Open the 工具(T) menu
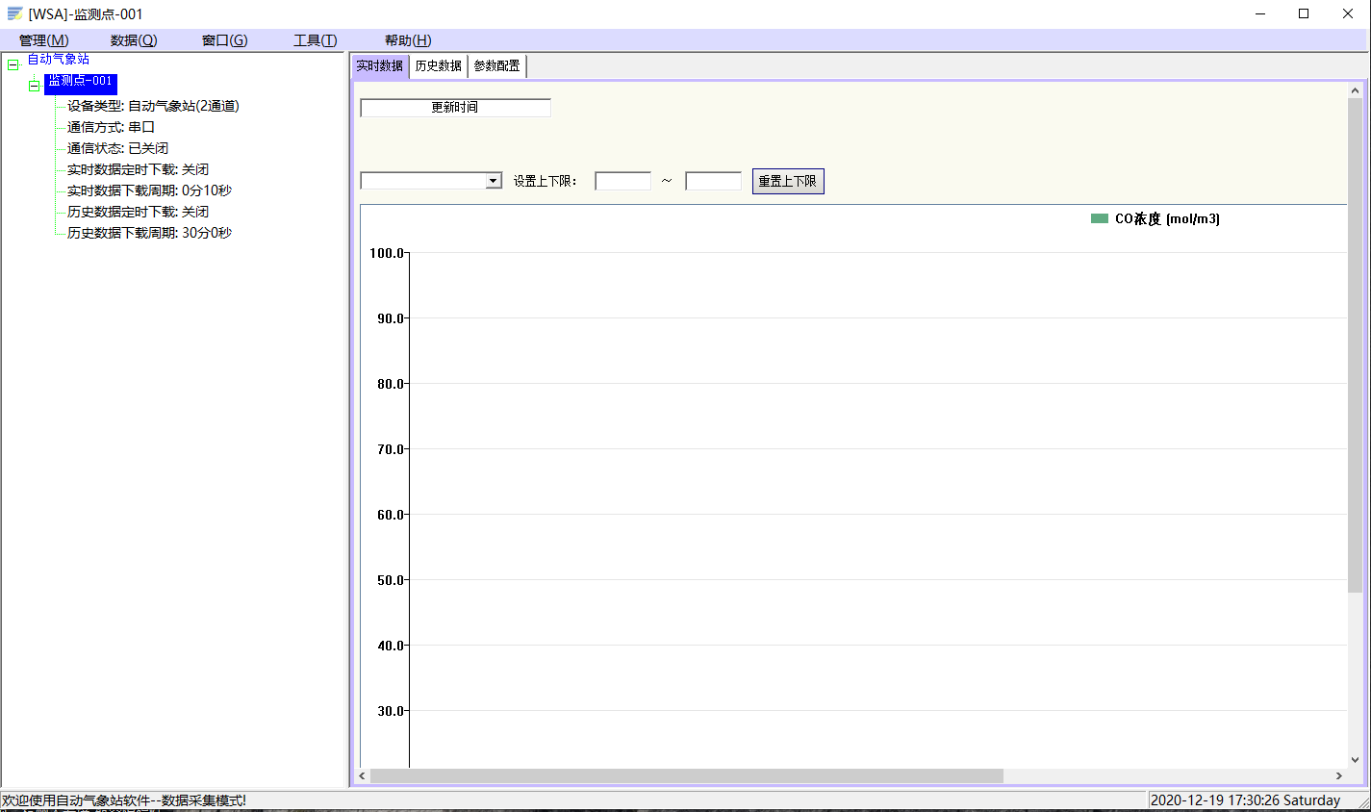Screen dimensions: 1371x812 (315, 40)
